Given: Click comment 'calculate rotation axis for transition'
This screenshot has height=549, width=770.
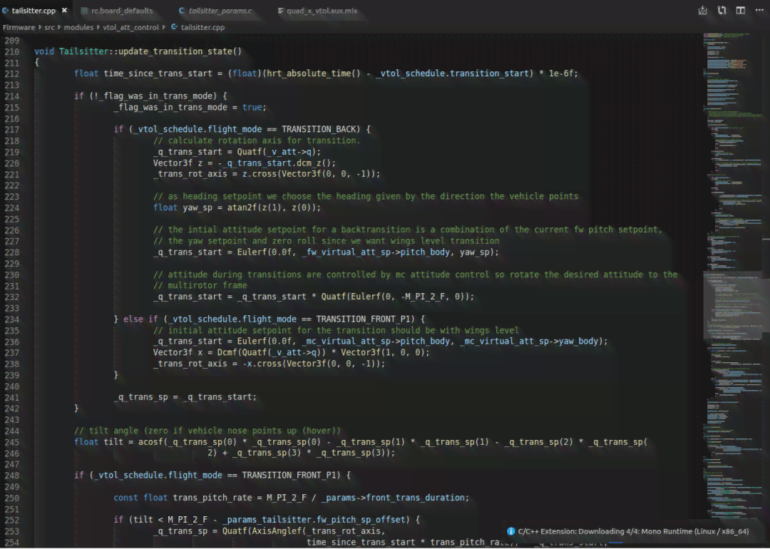Looking at the screenshot, I should click(x=257, y=141).
